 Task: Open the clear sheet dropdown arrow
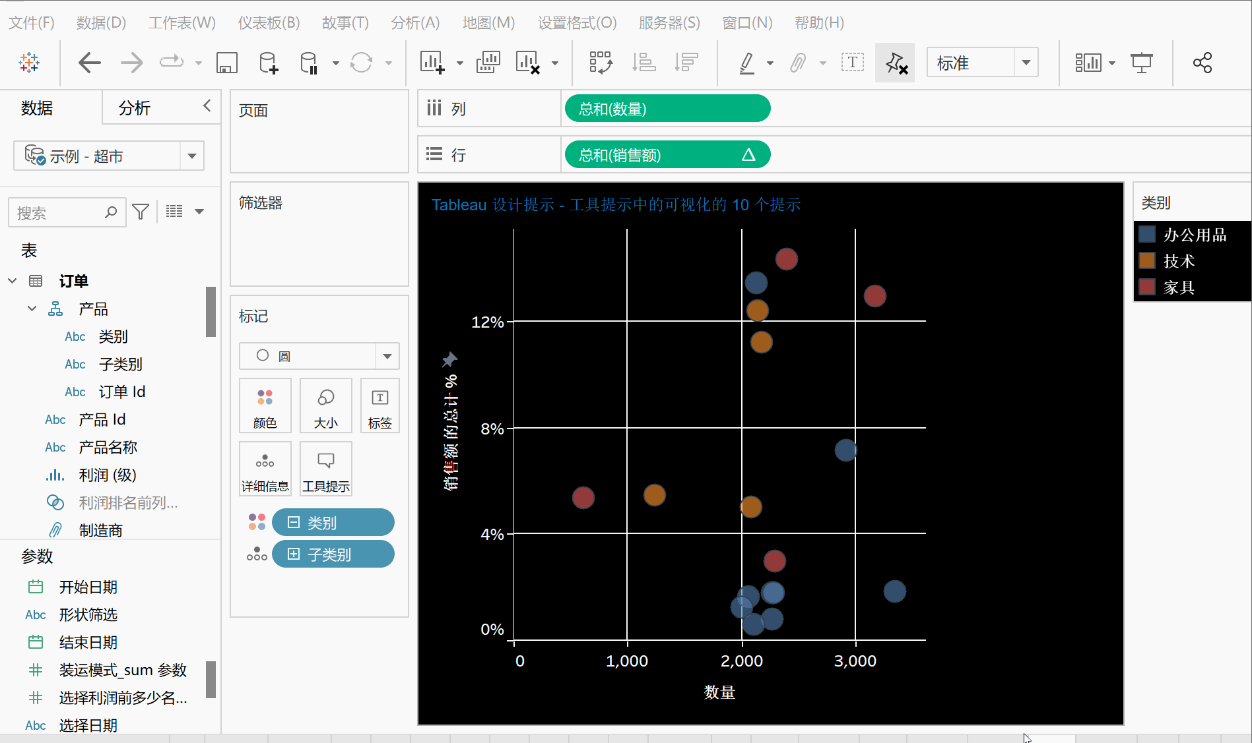pyautogui.click(x=555, y=64)
